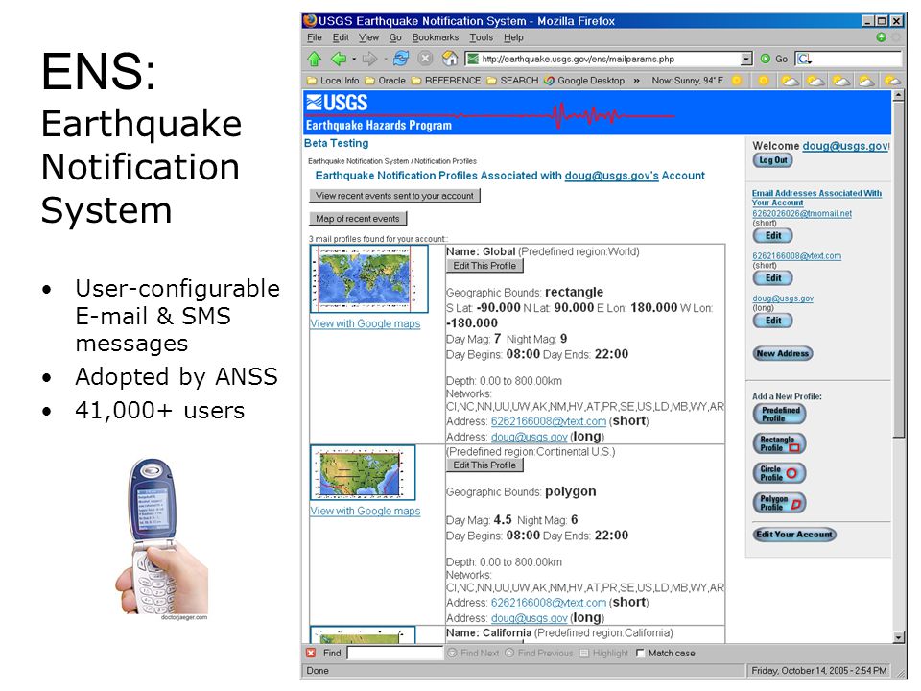Open the Home page icon

[450, 59]
